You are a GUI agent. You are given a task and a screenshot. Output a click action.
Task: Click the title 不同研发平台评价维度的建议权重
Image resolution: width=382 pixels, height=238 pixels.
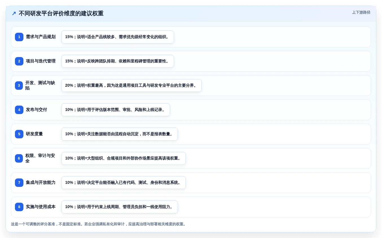click(61, 14)
